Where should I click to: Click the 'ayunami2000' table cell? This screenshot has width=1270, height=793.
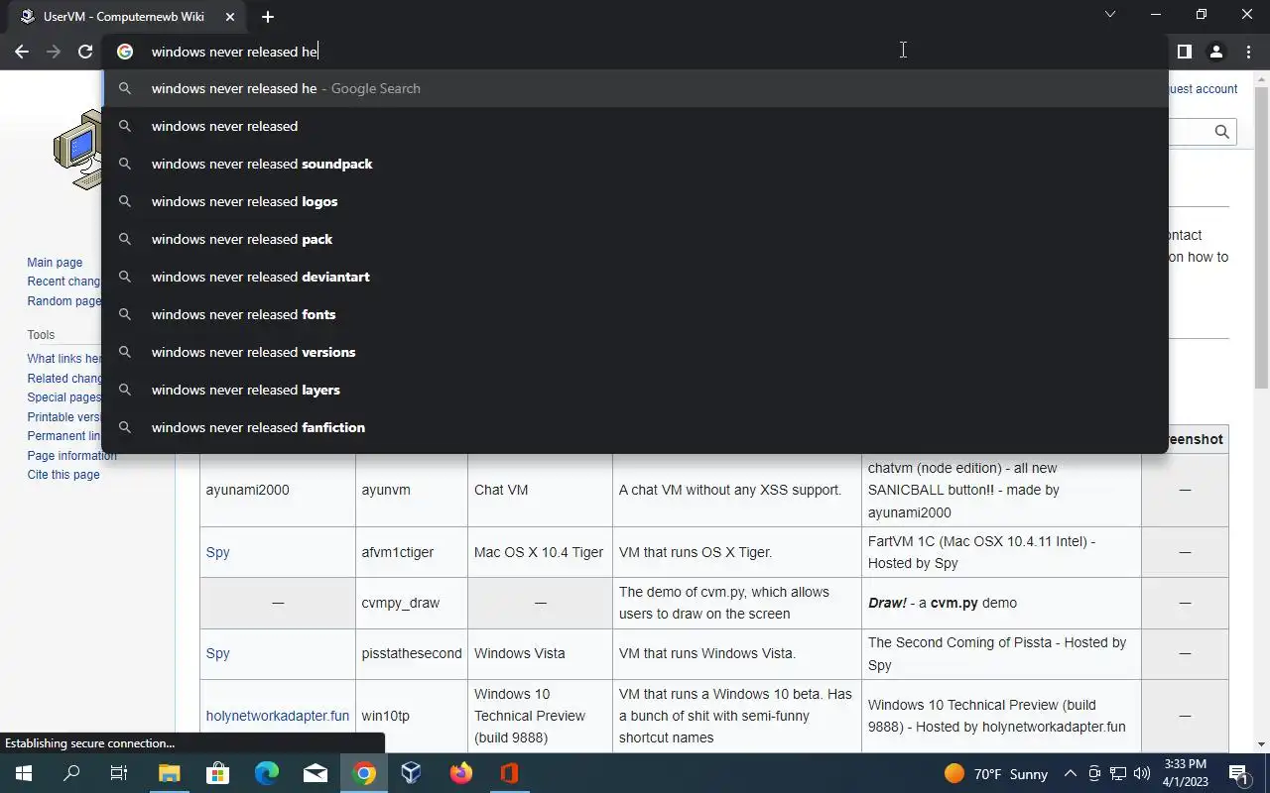(278, 490)
